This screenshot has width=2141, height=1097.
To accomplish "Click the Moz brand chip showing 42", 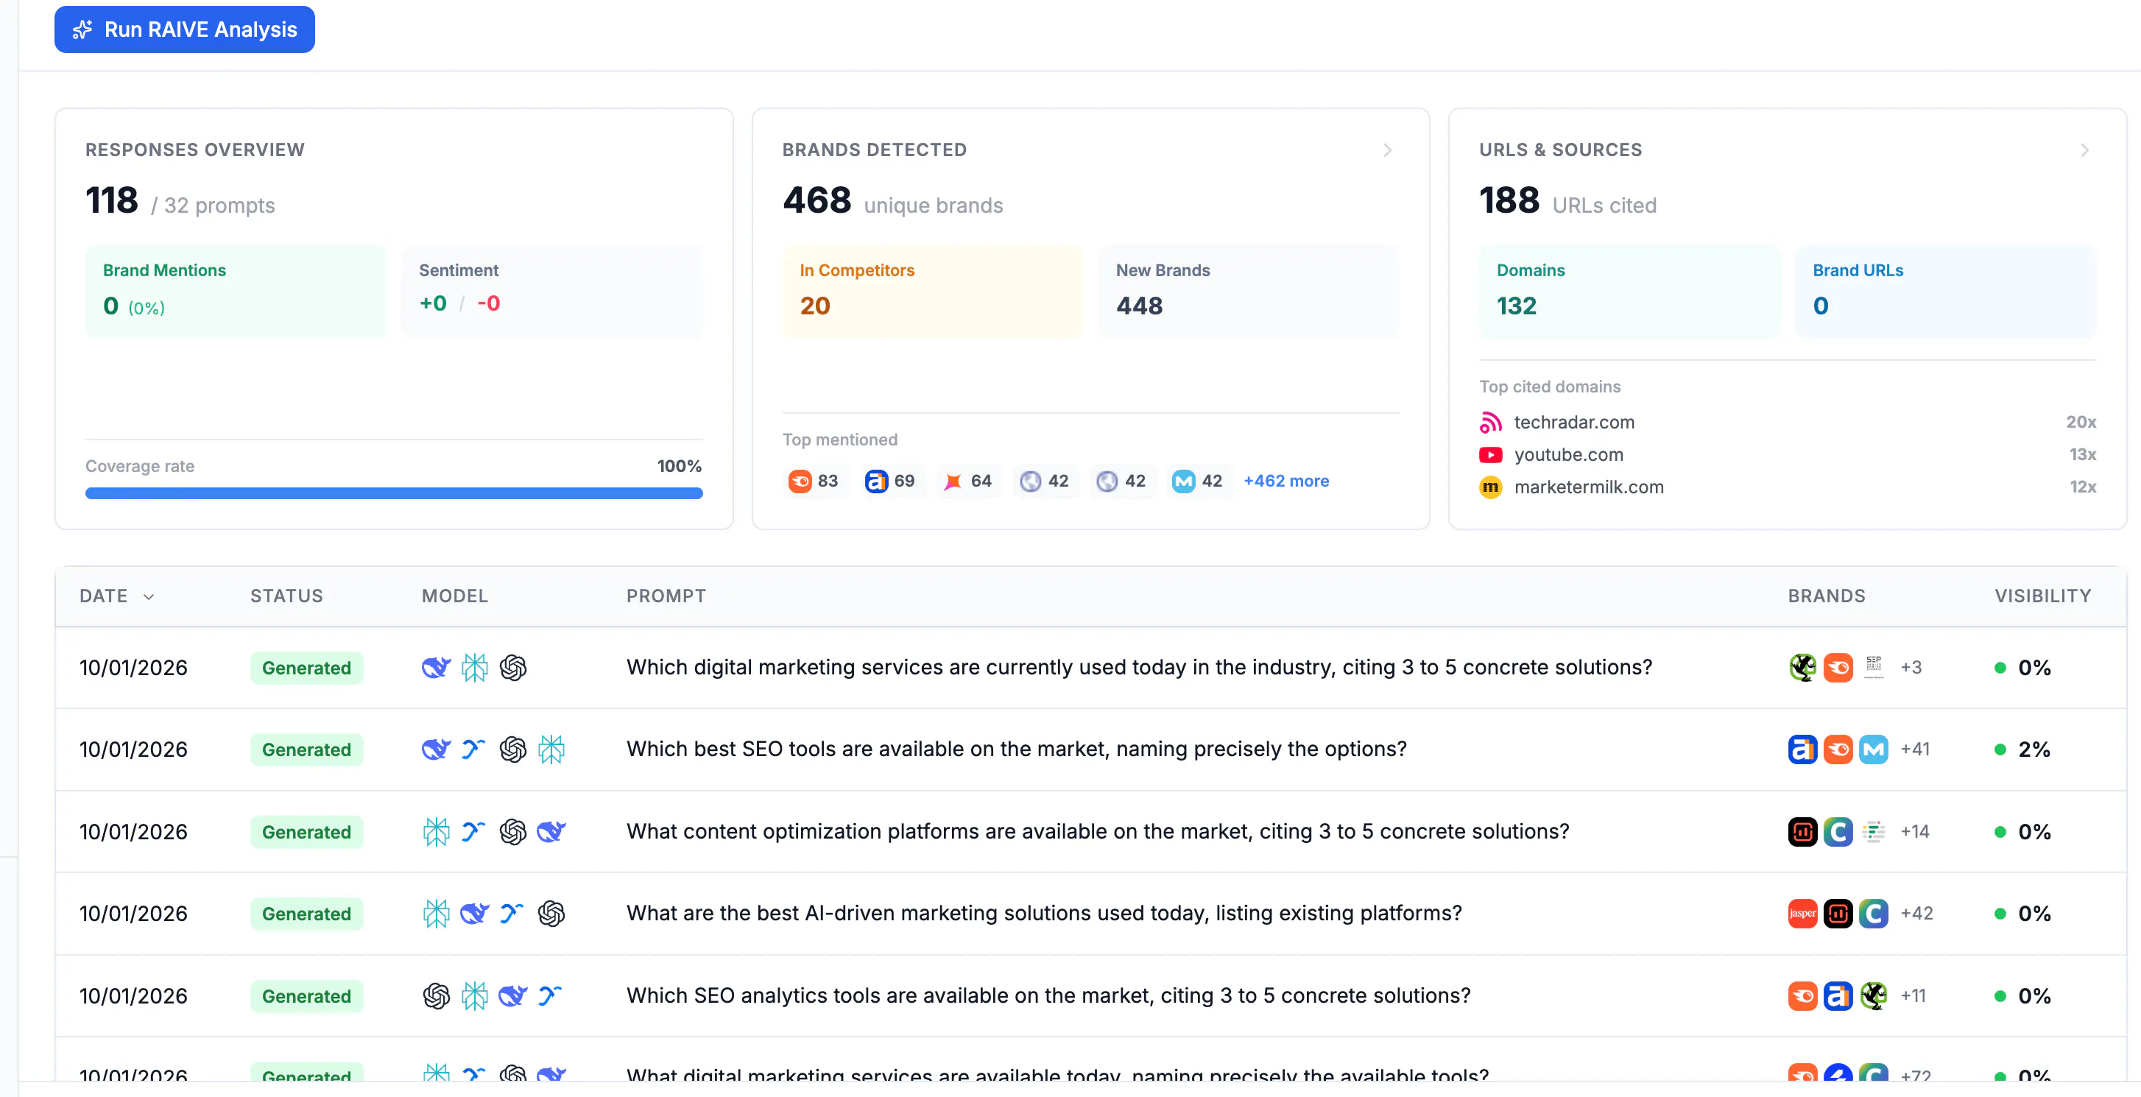I will [x=1197, y=482].
